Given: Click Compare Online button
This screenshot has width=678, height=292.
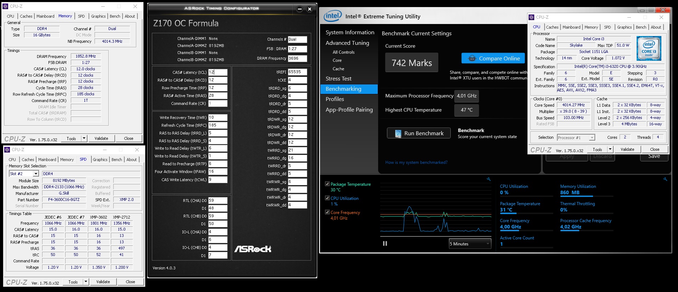Looking at the screenshot, I should coord(493,58).
